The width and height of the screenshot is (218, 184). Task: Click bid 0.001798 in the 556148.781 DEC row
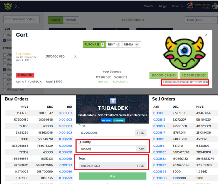click(66, 139)
